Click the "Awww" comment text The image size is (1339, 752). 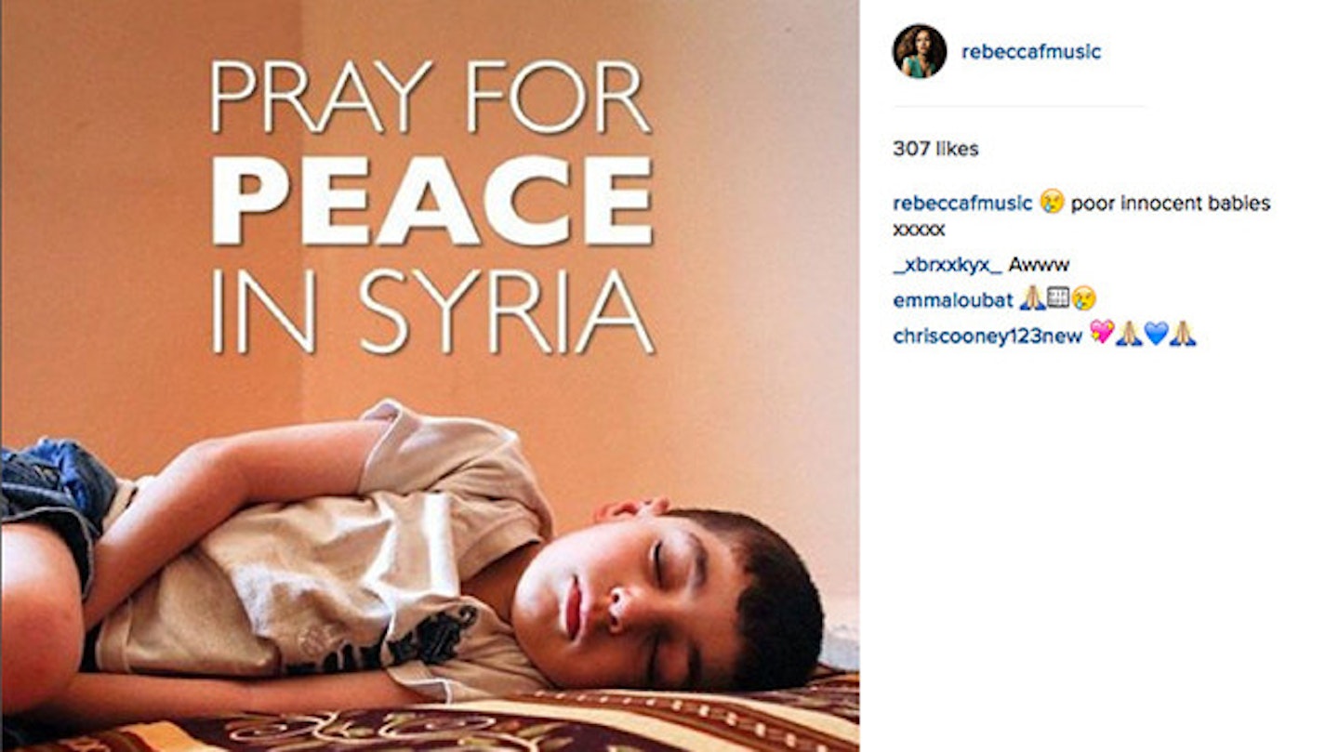(x=1039, y=265)
